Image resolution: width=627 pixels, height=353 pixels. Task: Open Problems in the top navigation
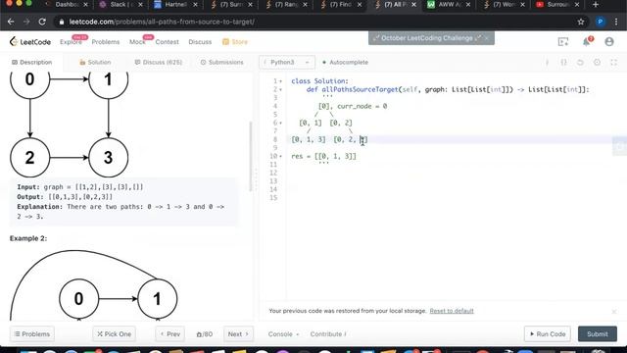point(106,42)
